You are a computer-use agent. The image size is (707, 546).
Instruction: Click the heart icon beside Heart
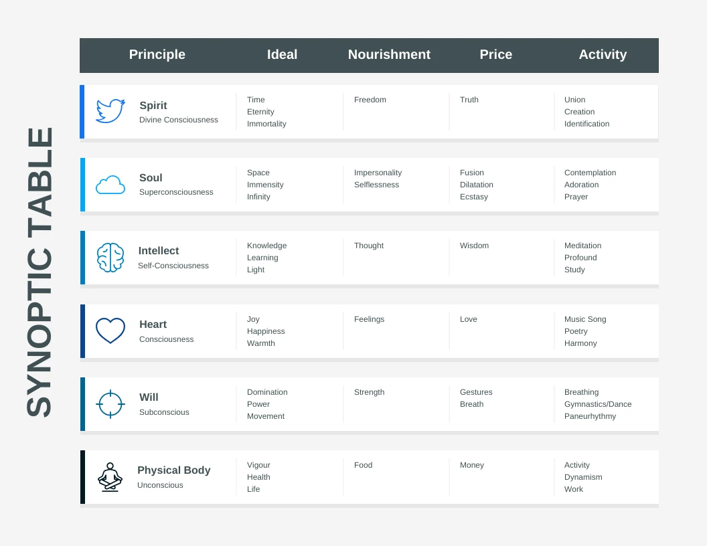click(110, 331)
